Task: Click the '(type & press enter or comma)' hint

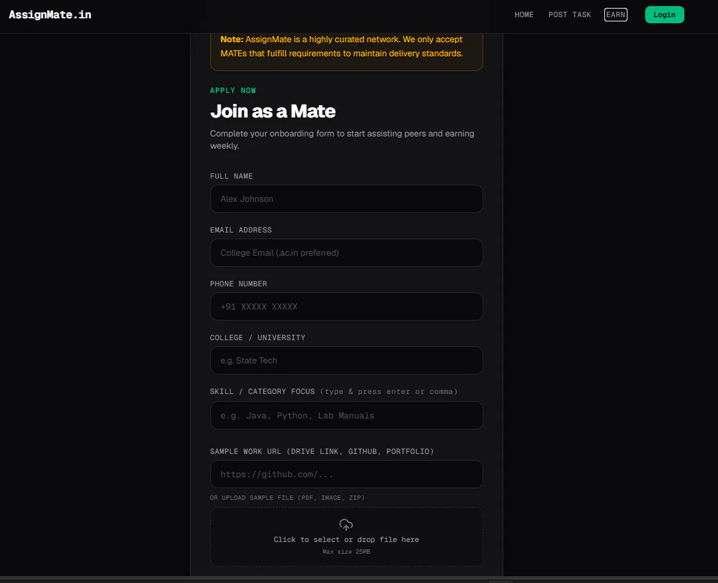Action: coord(389,392)
